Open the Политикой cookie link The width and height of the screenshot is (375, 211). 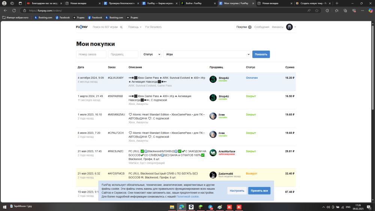187,196
